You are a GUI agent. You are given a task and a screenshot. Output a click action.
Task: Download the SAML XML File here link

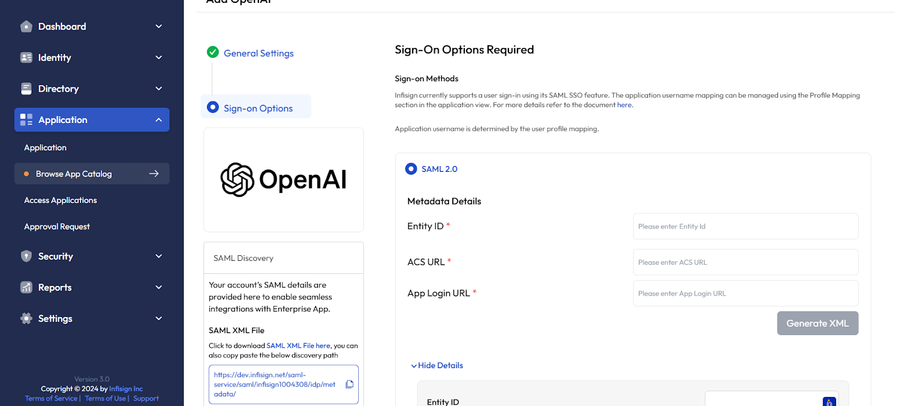[x=298, y=346]
